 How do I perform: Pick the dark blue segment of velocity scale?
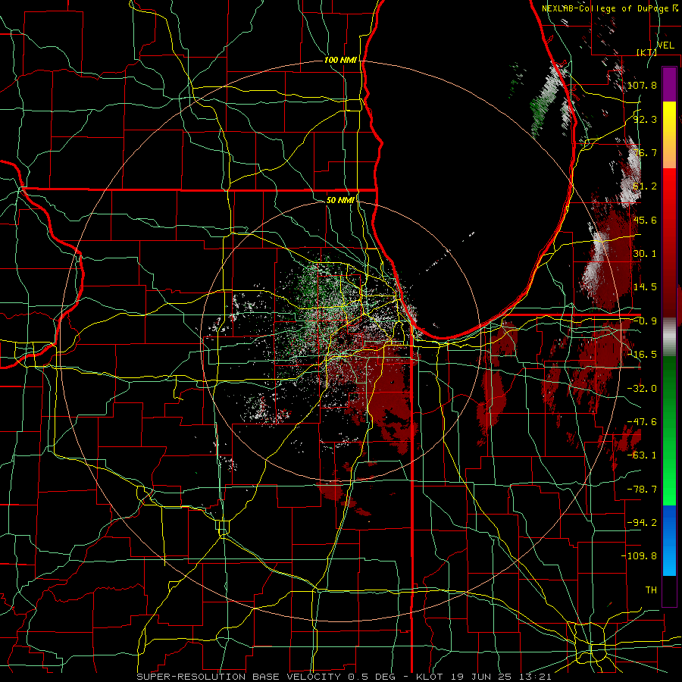(x=669, y=522)
